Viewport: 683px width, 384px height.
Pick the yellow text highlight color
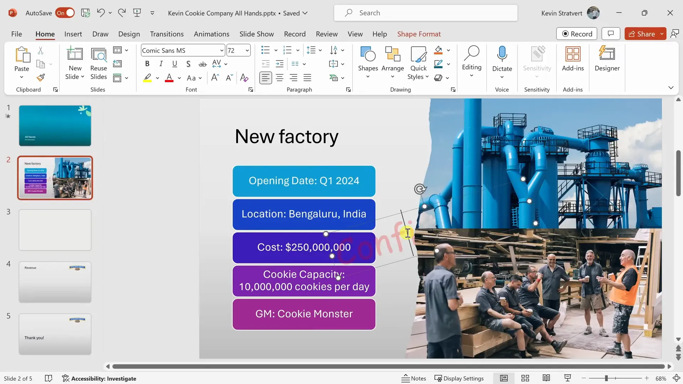click(x=147, y=78)
